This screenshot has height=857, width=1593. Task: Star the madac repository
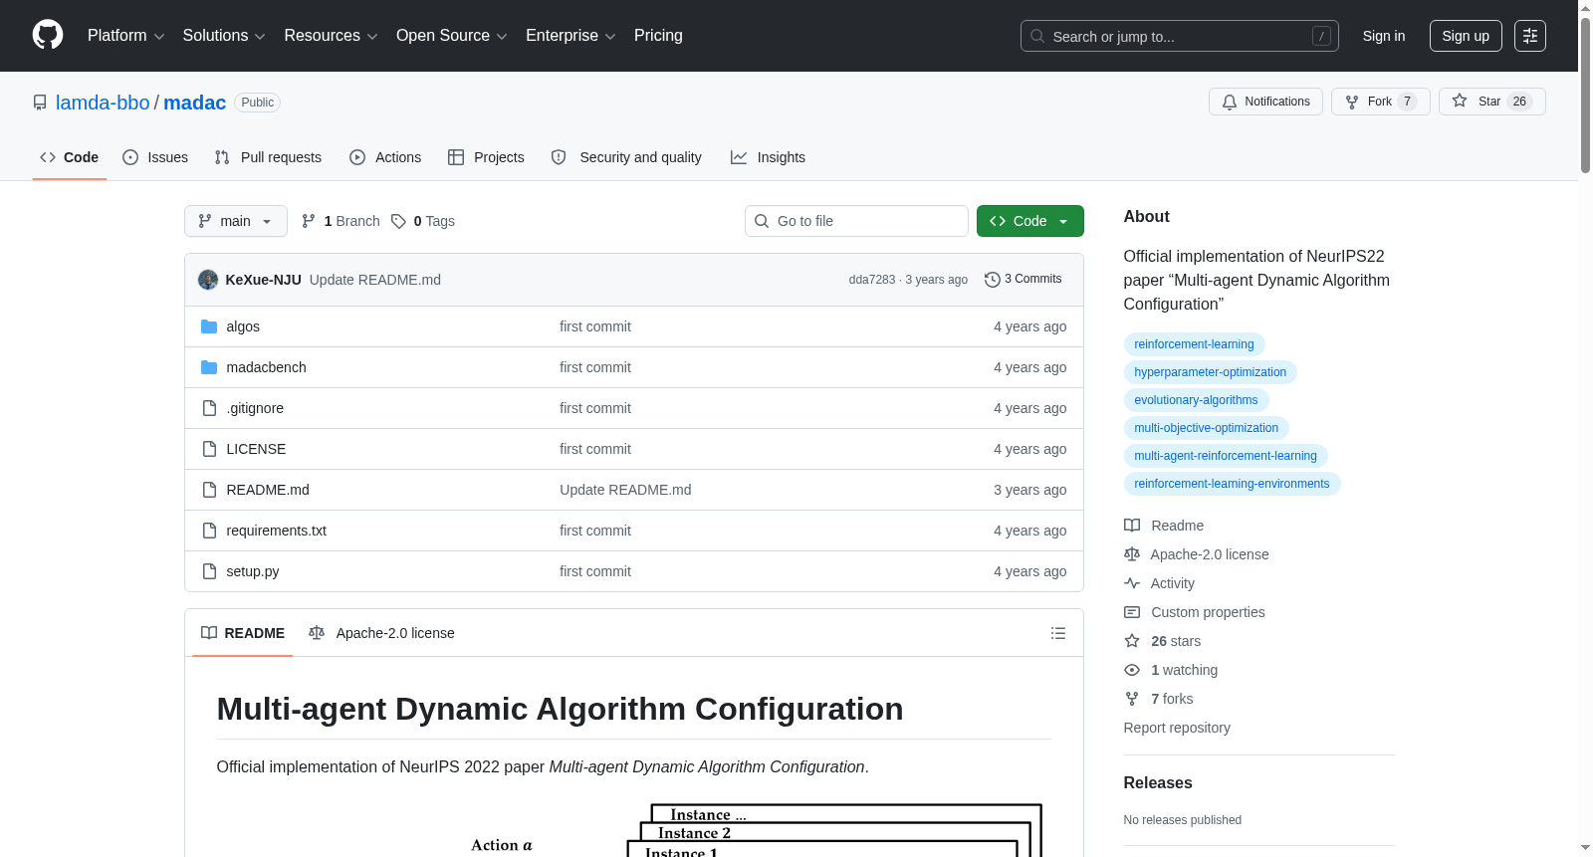[1492, 102]
